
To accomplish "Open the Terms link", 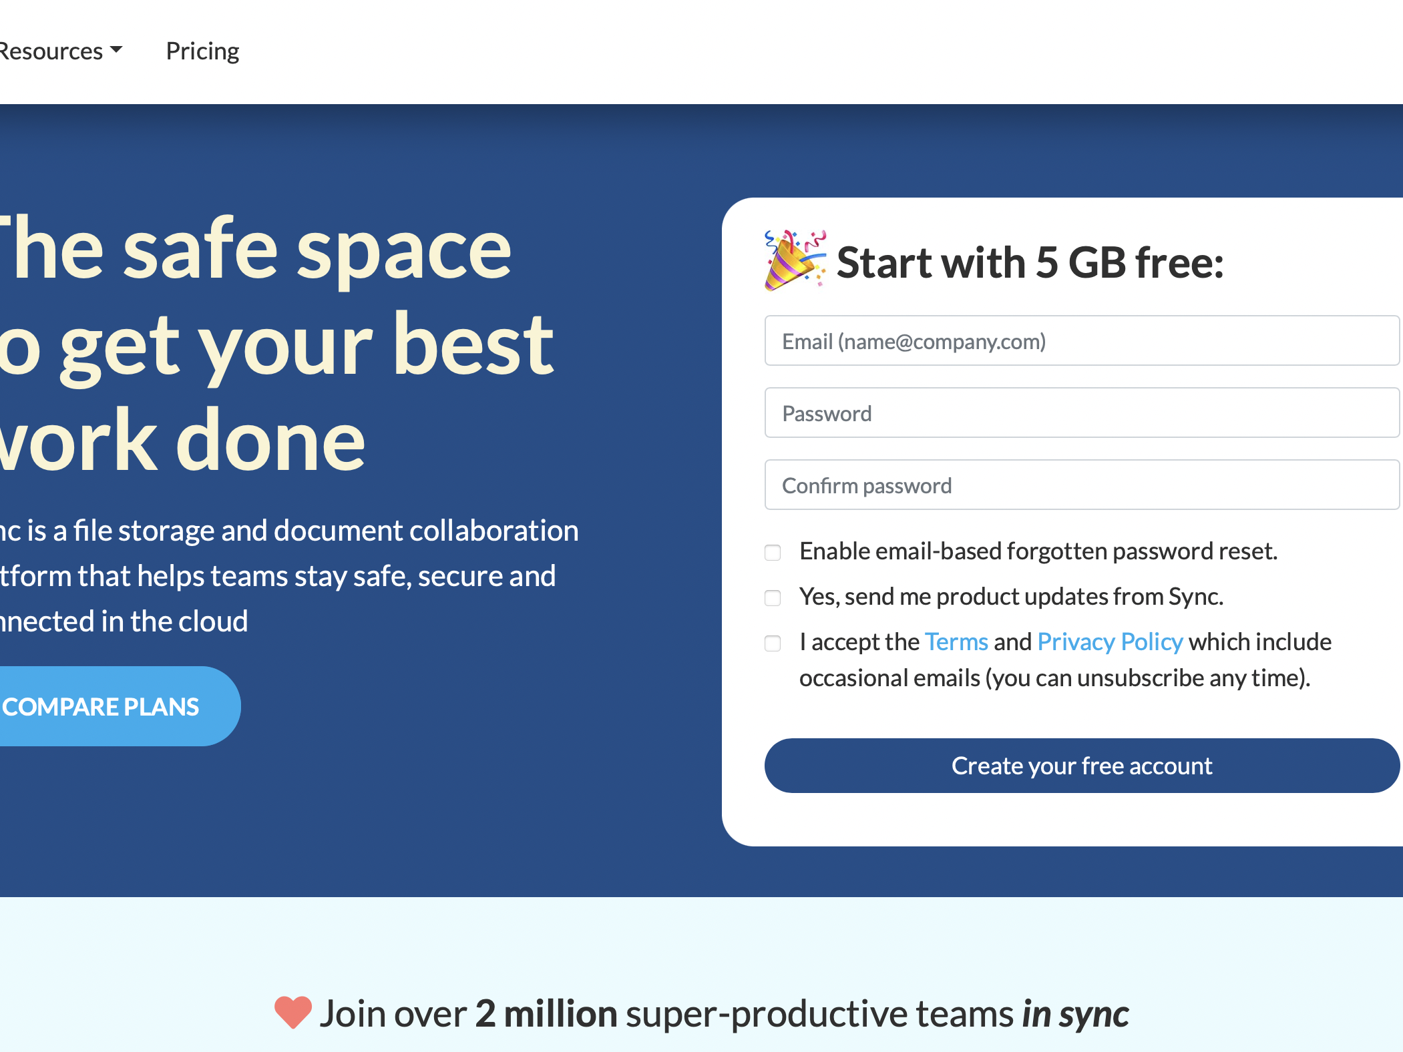I will 956,642.
